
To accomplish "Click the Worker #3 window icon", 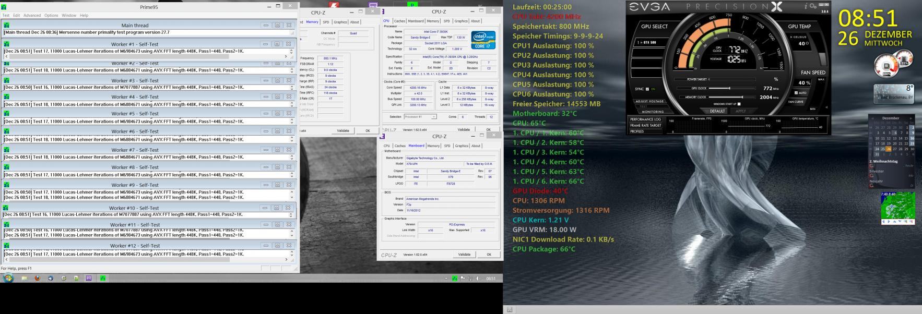I will 7,80.
